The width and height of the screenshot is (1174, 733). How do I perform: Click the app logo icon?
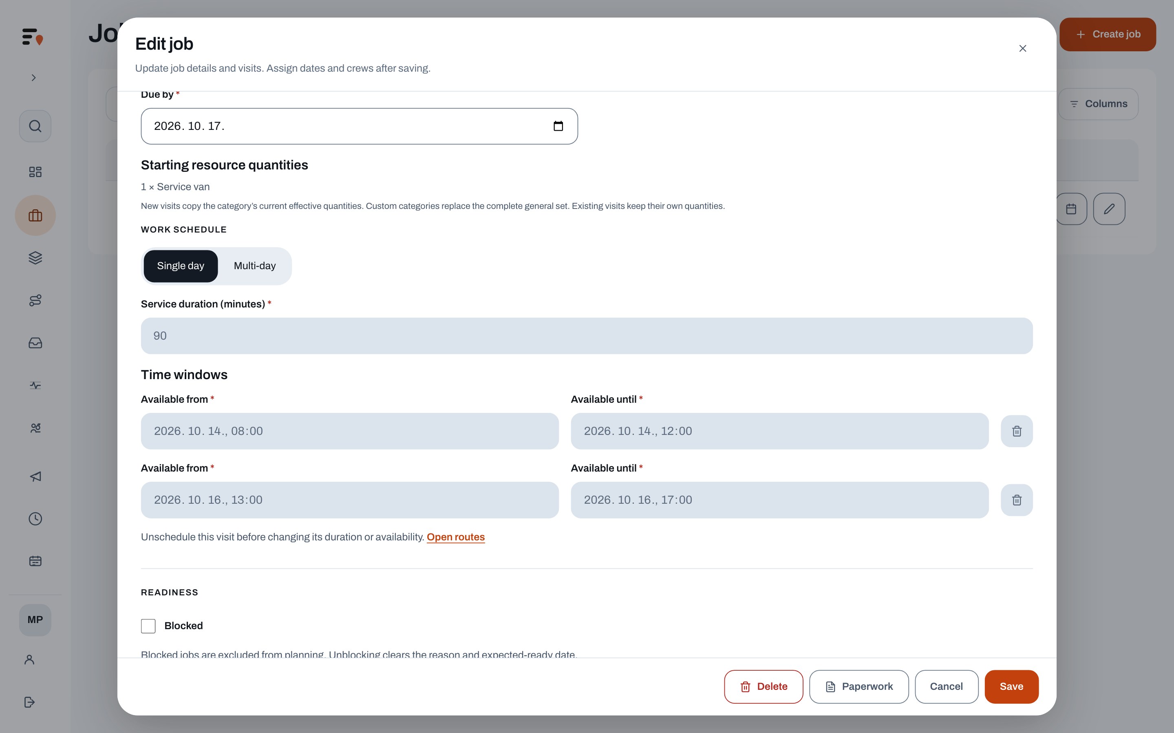tap(33, 36)
